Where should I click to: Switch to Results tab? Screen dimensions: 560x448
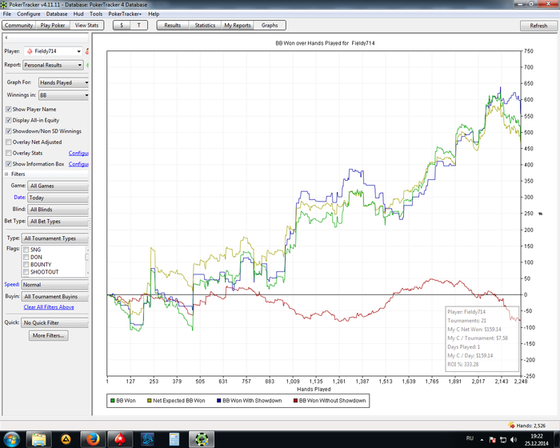click(173, 26)
